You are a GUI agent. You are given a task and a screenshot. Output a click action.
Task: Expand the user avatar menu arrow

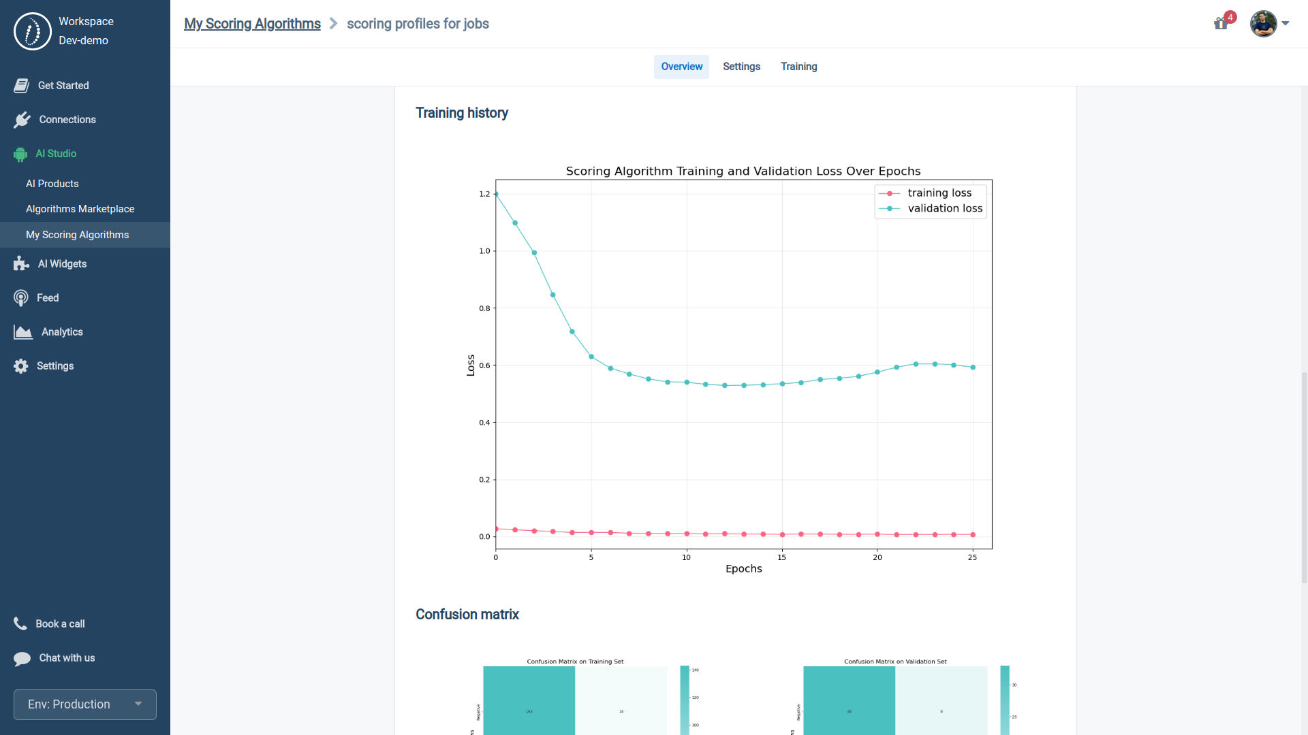(x=1286, y=24)
